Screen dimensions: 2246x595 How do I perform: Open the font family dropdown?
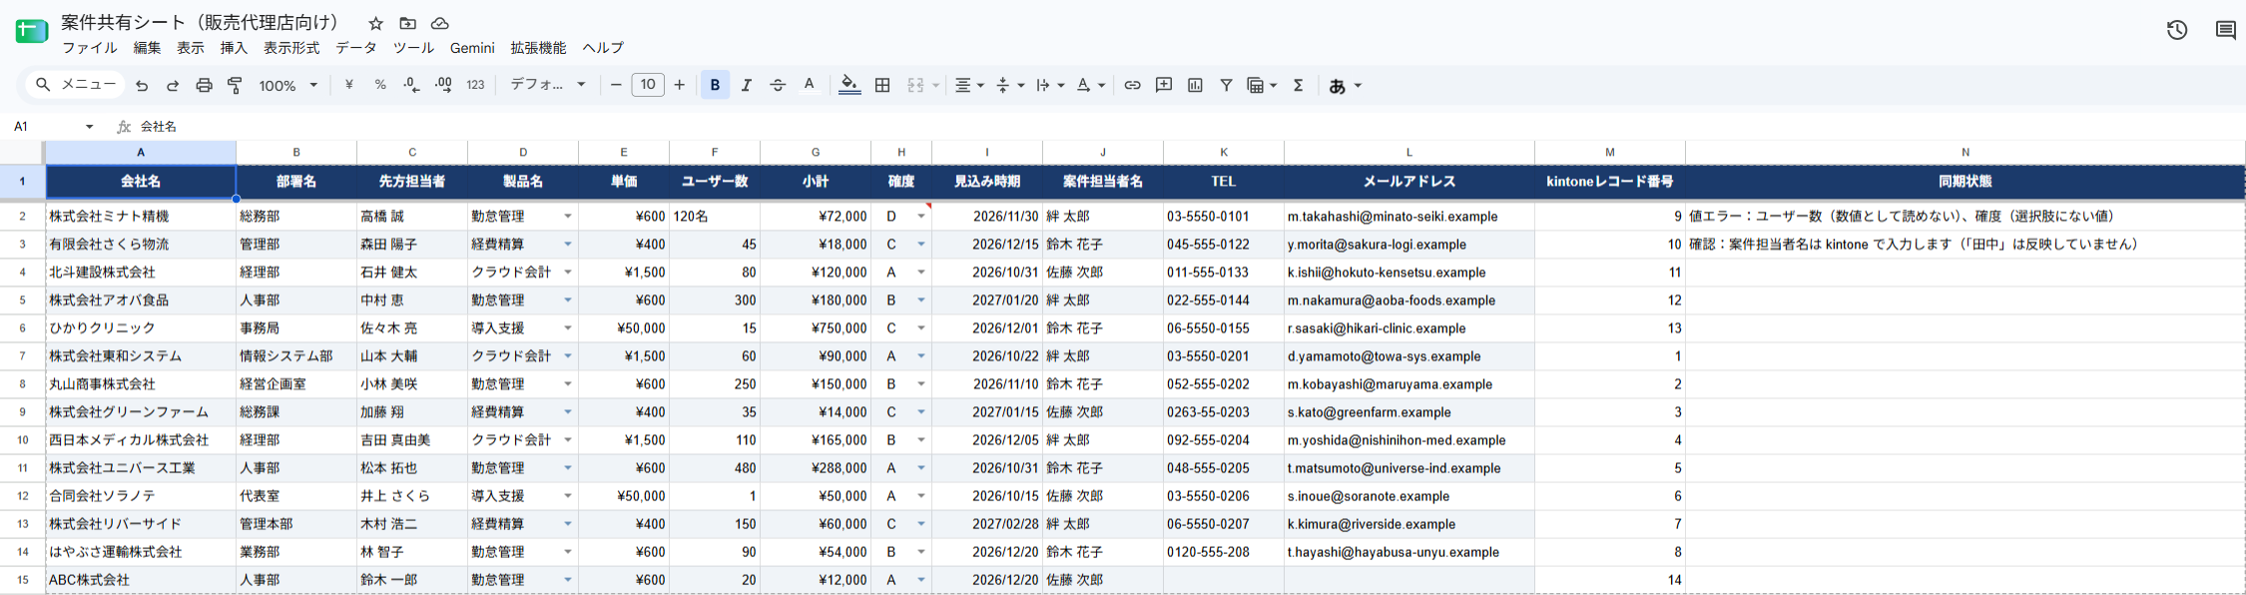click(548, 86)
